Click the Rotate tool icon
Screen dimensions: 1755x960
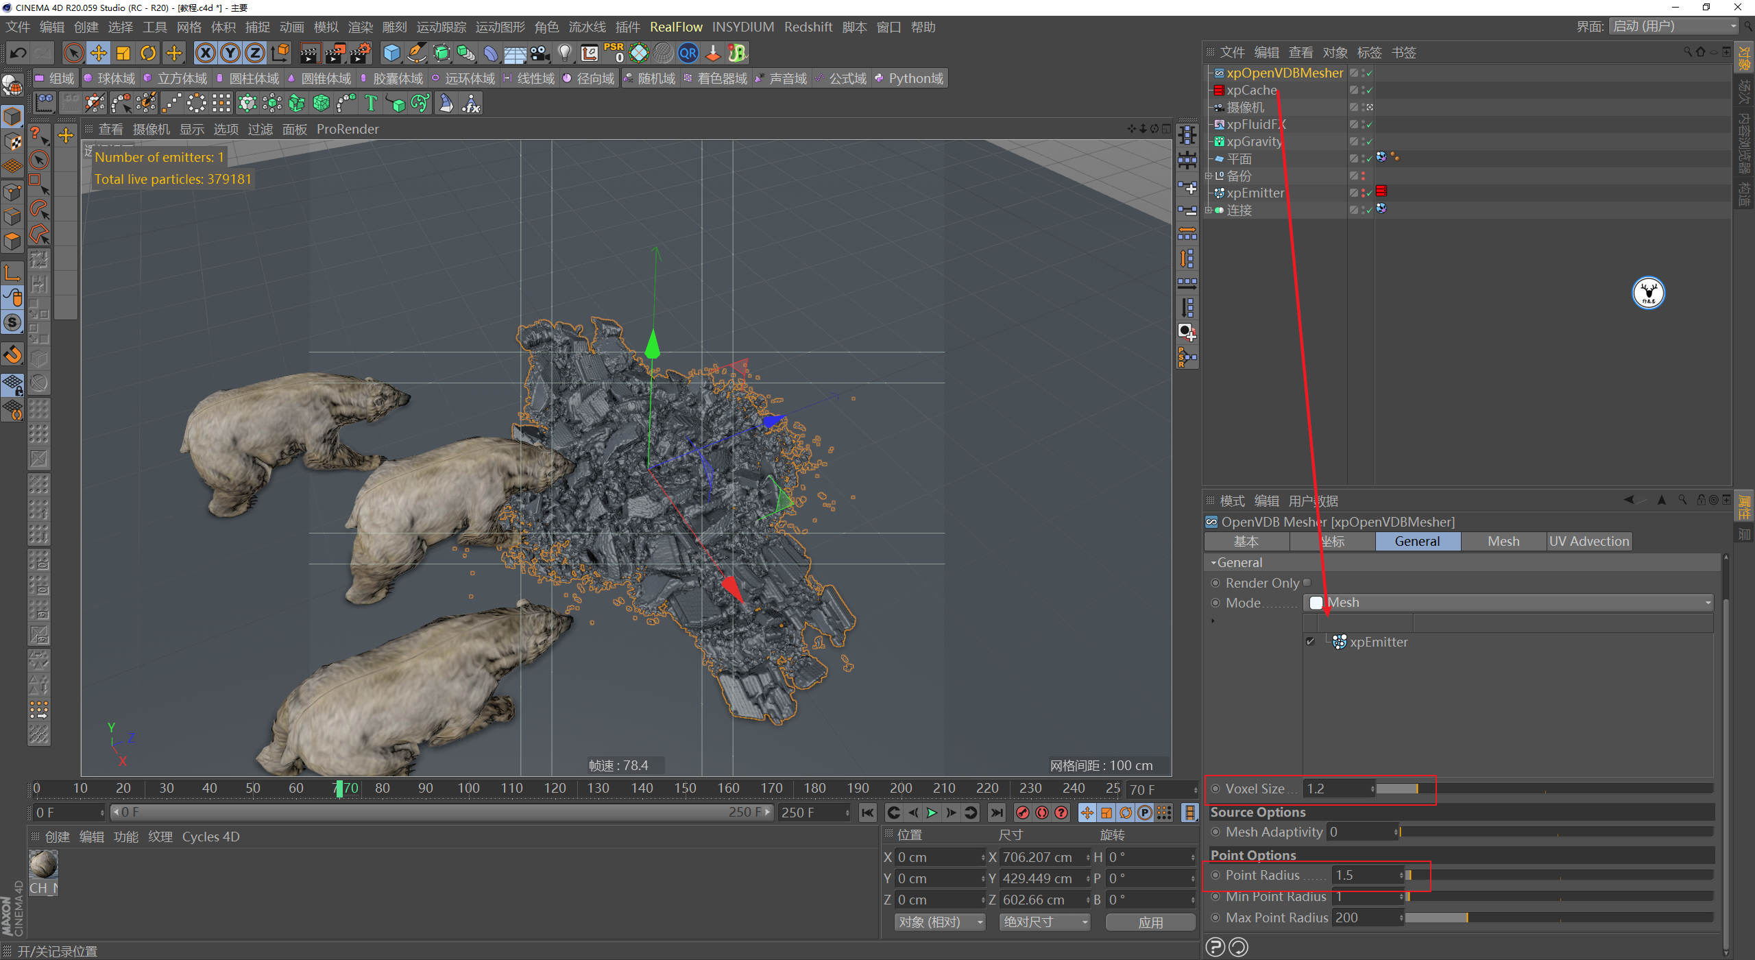[148, 53]
